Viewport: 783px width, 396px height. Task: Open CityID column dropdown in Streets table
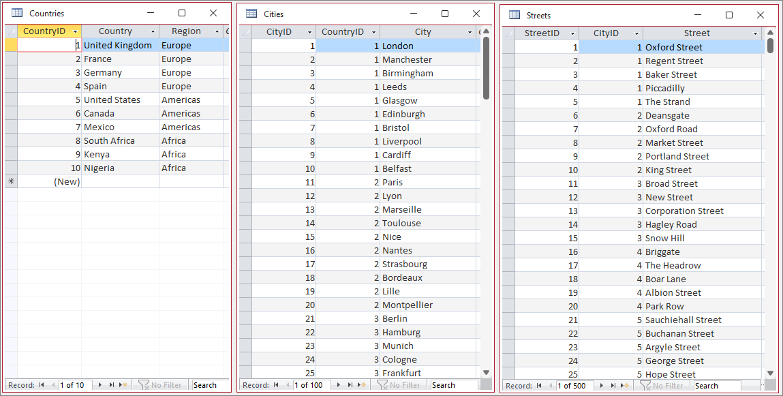pyautogui.click(x=636, y=33)
